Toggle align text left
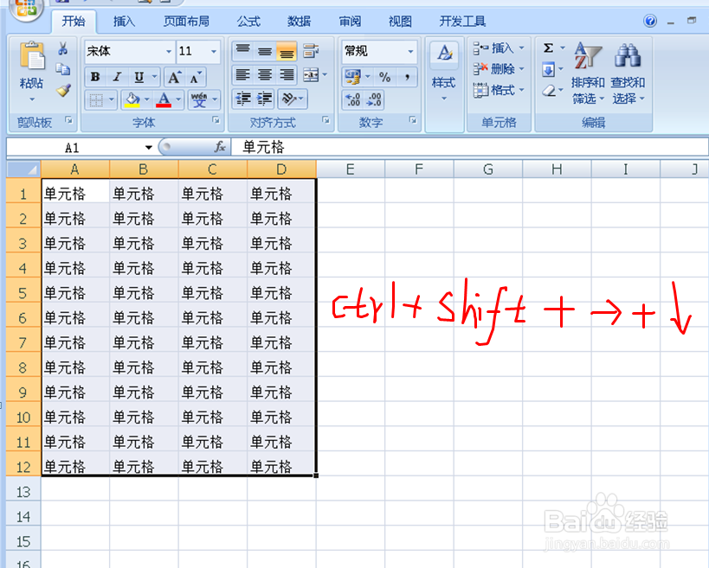This screenshot has height=568, width=709. click(x=242, y=74)
